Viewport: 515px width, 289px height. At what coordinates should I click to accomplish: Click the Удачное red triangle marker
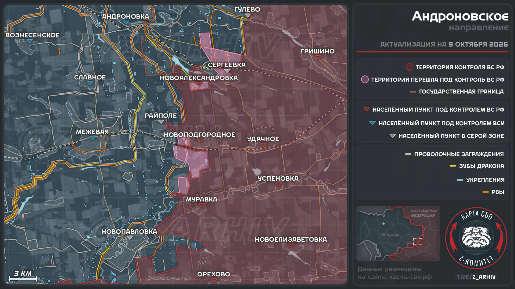(x=263, y=145)
